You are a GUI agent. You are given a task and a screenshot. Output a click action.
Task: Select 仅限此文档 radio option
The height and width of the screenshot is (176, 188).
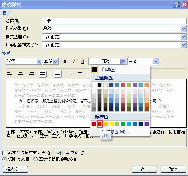[x=5, y=159]
